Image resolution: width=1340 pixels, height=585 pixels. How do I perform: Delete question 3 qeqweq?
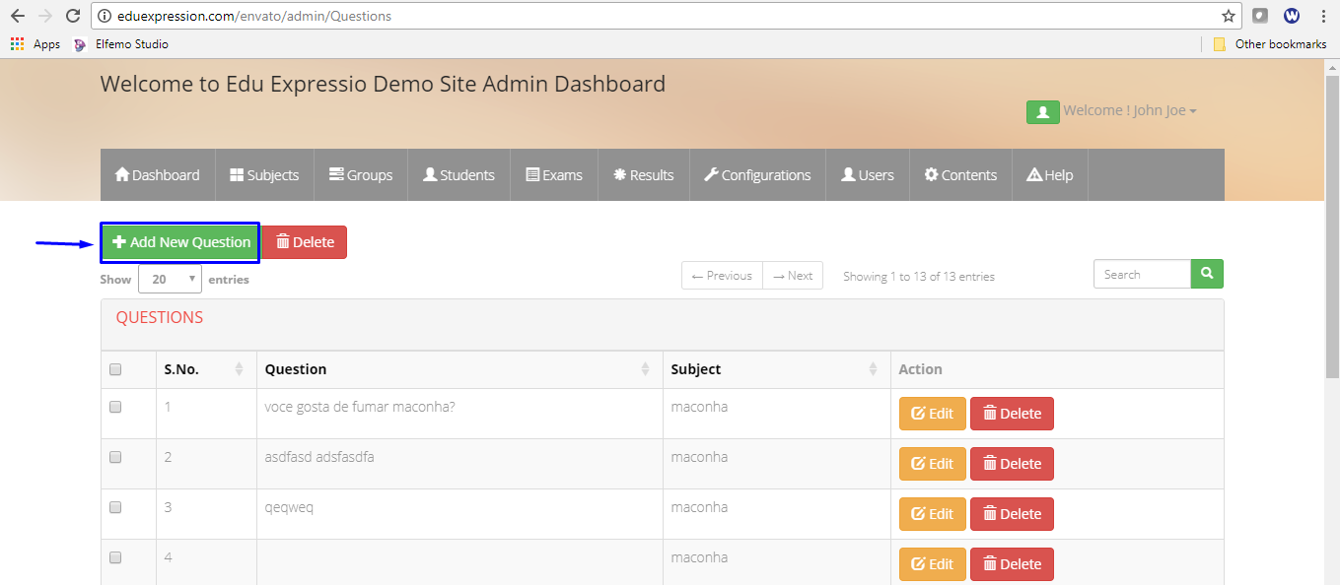click(1012, 514)
